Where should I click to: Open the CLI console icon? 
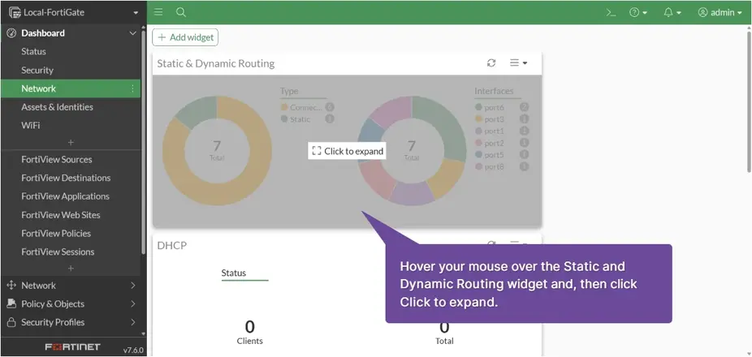coord(611,12)
